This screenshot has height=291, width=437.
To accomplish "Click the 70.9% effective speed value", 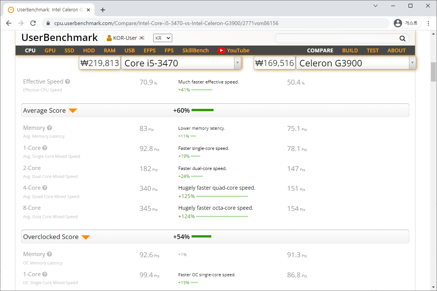I will 148,82.
